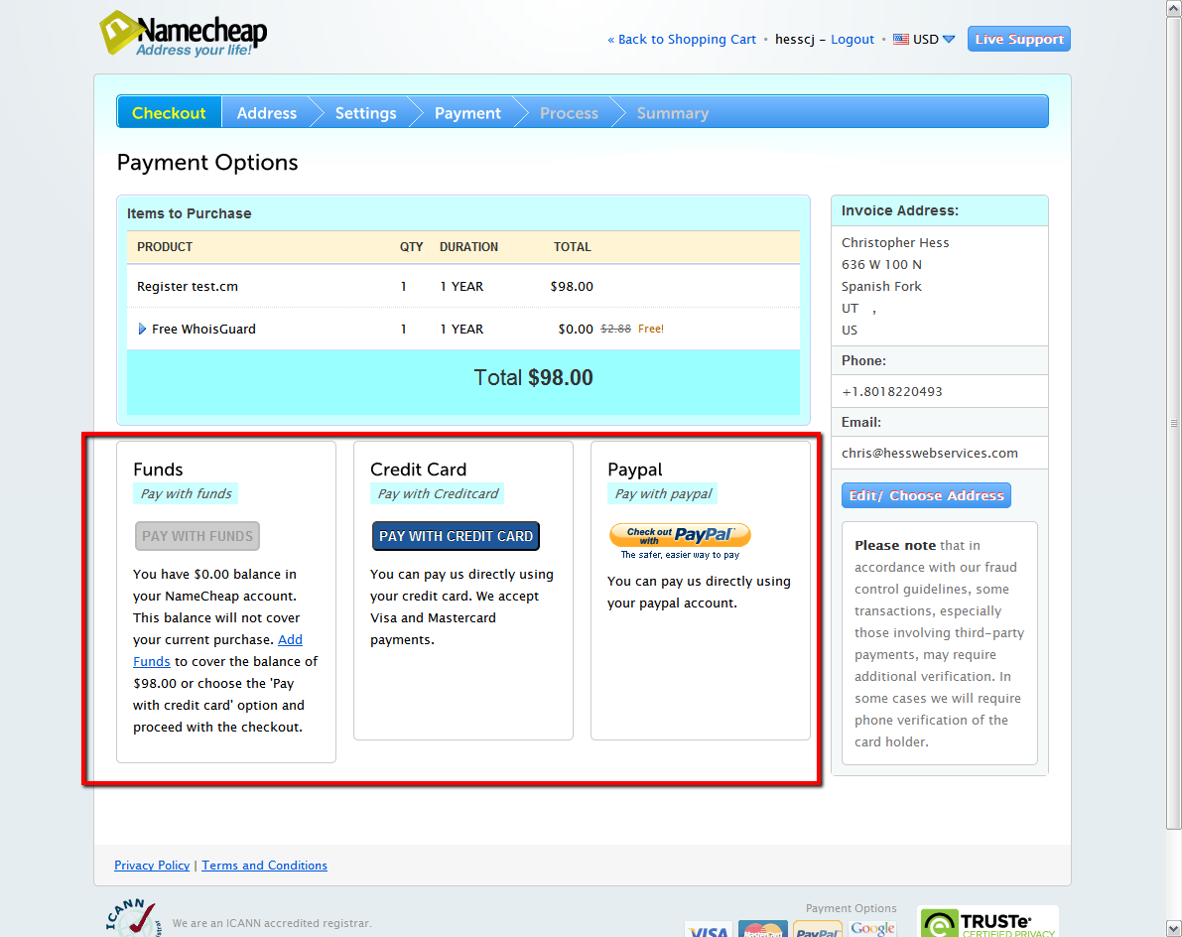Follow the Add Funds link

[290, 640]
